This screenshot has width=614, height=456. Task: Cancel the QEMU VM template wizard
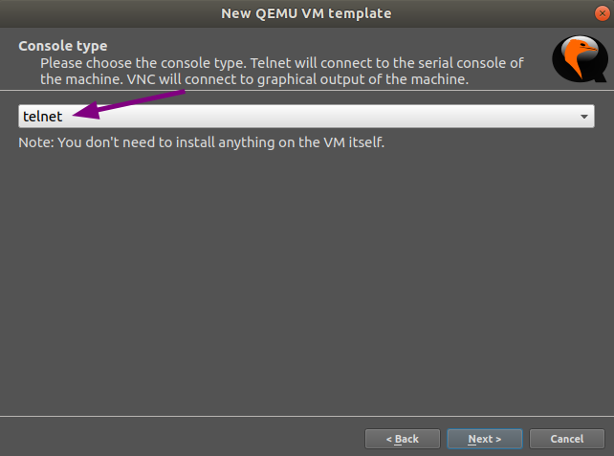click(x=566, y=439)
